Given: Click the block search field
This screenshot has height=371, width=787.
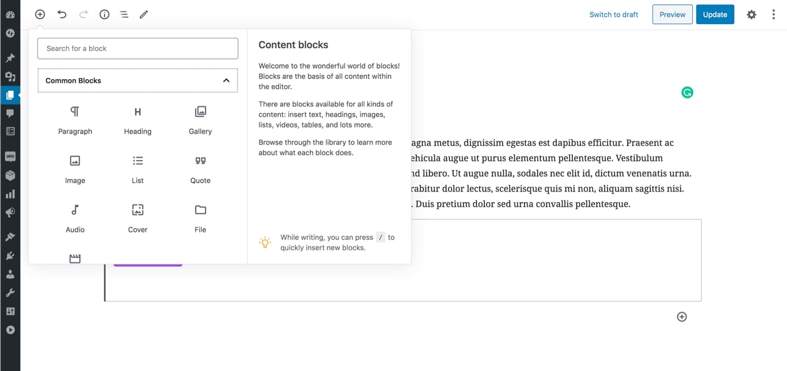Looking at the screenshot, I should [137, 48].
